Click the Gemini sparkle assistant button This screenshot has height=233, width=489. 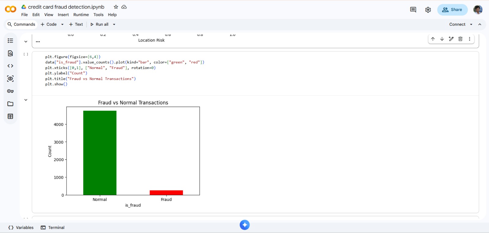tap(244, 225)
